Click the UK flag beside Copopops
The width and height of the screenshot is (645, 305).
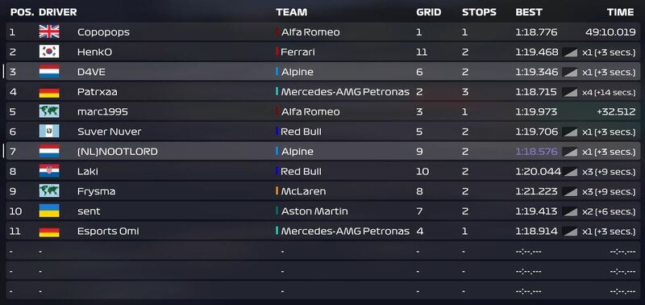[x=49, y=32]
